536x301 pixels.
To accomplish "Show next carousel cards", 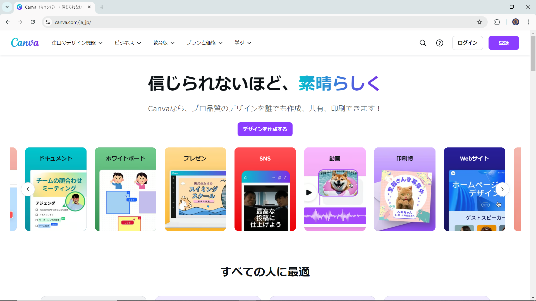I will coord(502,189).
